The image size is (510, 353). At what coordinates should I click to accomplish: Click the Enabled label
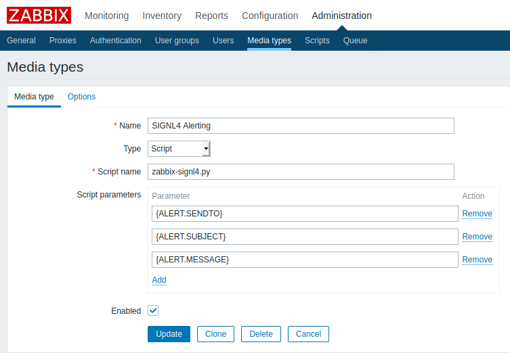pos(126,311)
